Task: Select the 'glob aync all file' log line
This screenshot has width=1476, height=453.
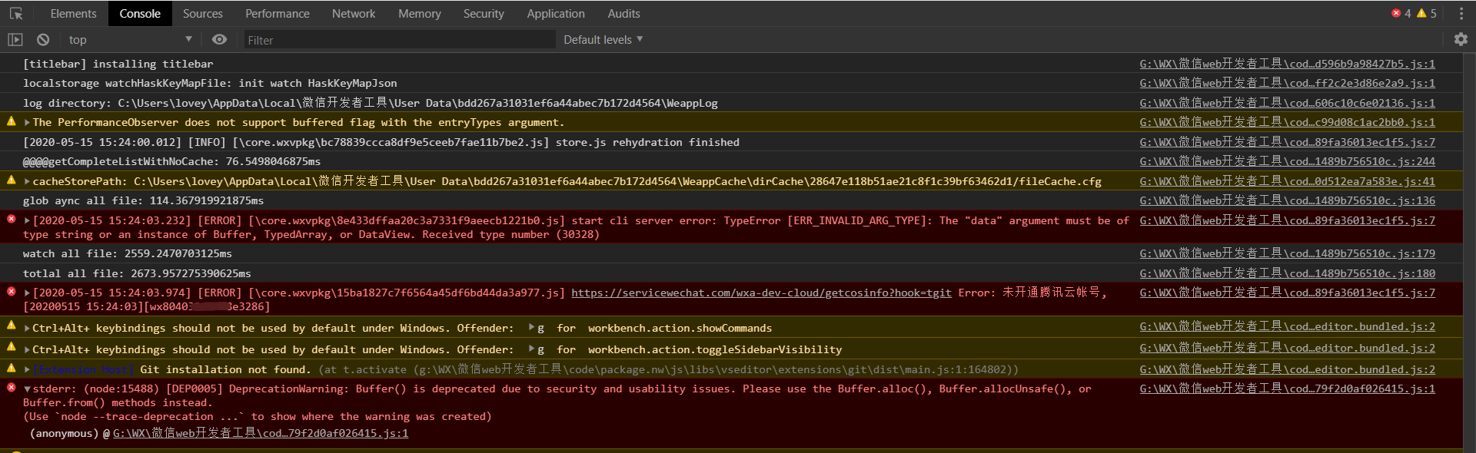Action: (x=143, y=201)
